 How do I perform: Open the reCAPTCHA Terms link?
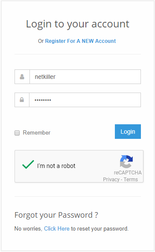pos(131,179)
